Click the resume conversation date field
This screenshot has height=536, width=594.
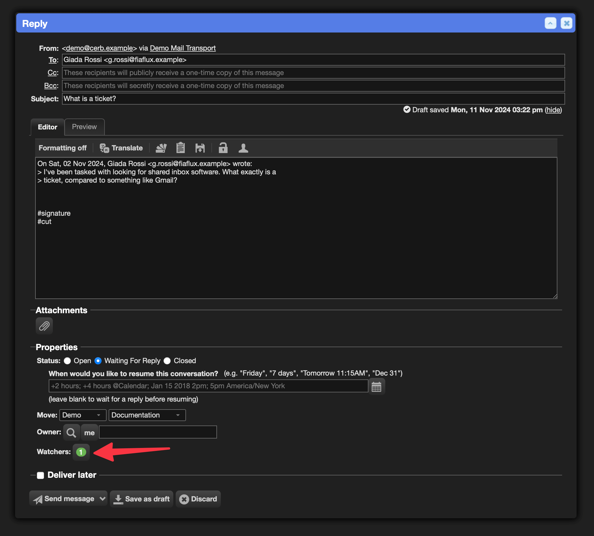[x=208, y=386]
